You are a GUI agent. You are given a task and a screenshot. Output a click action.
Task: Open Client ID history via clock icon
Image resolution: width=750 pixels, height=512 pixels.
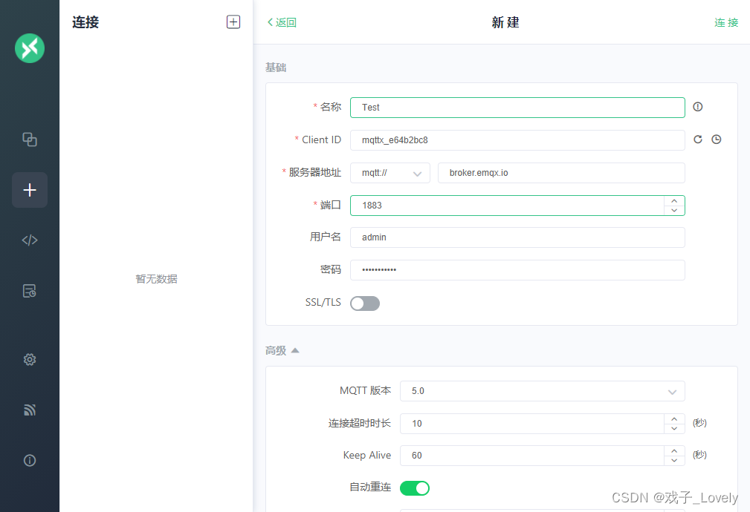pyautogui.click(x=715, y=140)
